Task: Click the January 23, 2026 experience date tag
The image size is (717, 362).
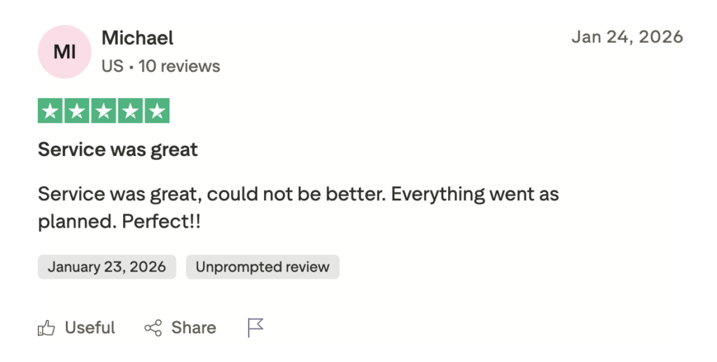Action: [106, 267]
